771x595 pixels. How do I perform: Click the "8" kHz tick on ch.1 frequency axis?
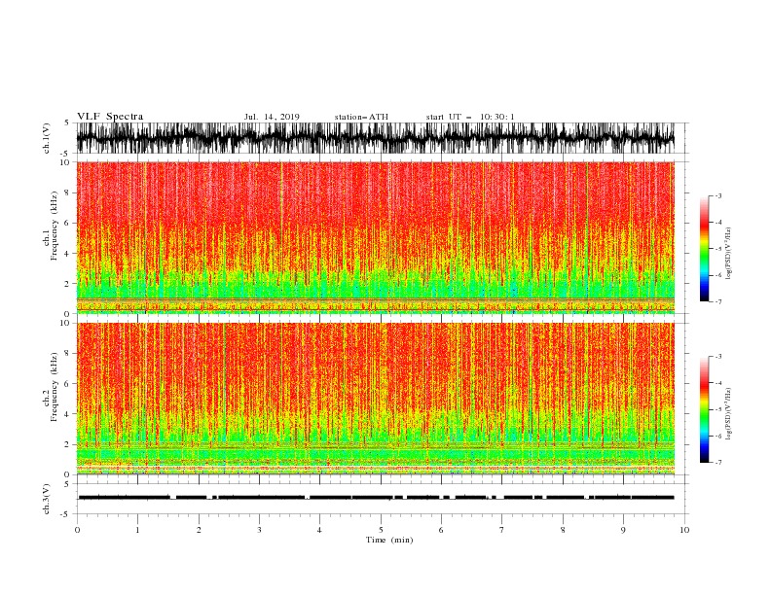pyautogui.click(x=67, y=192)
